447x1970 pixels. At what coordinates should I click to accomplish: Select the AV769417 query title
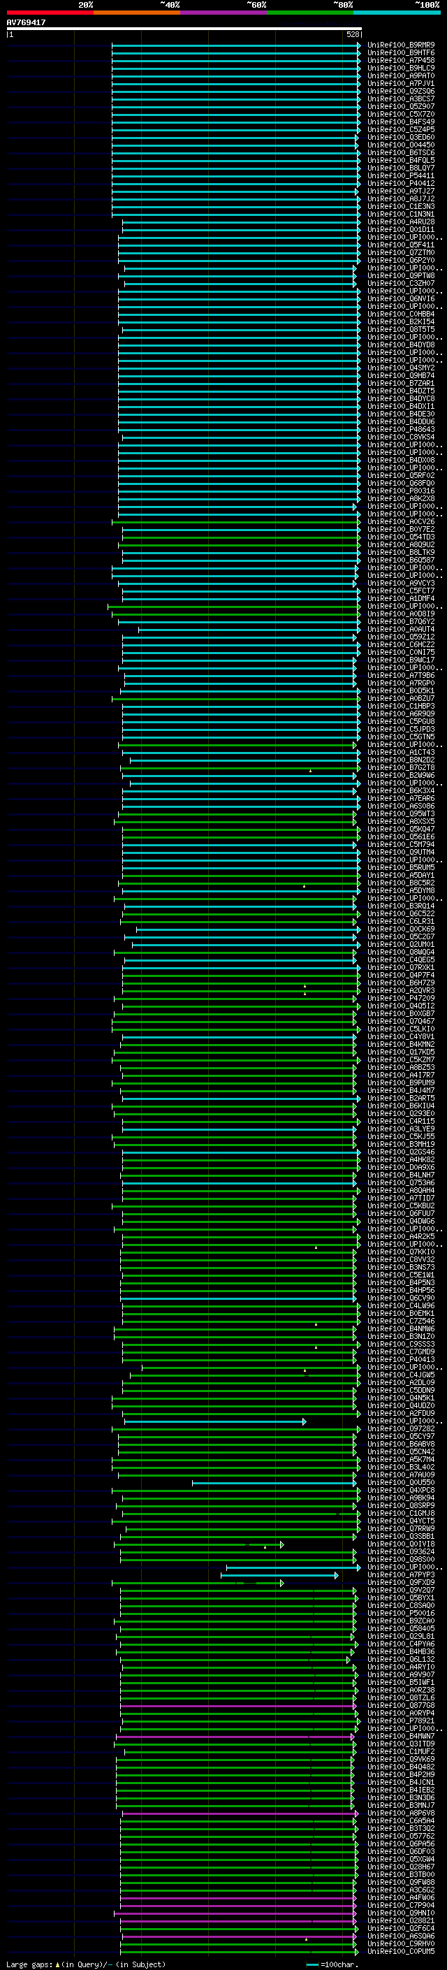click(x=26, y=23)
